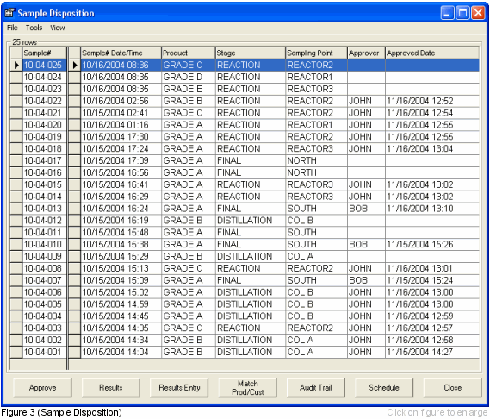Click approved date 11/15/2004 15:26
490x419 pixels.
pos(432,244)
